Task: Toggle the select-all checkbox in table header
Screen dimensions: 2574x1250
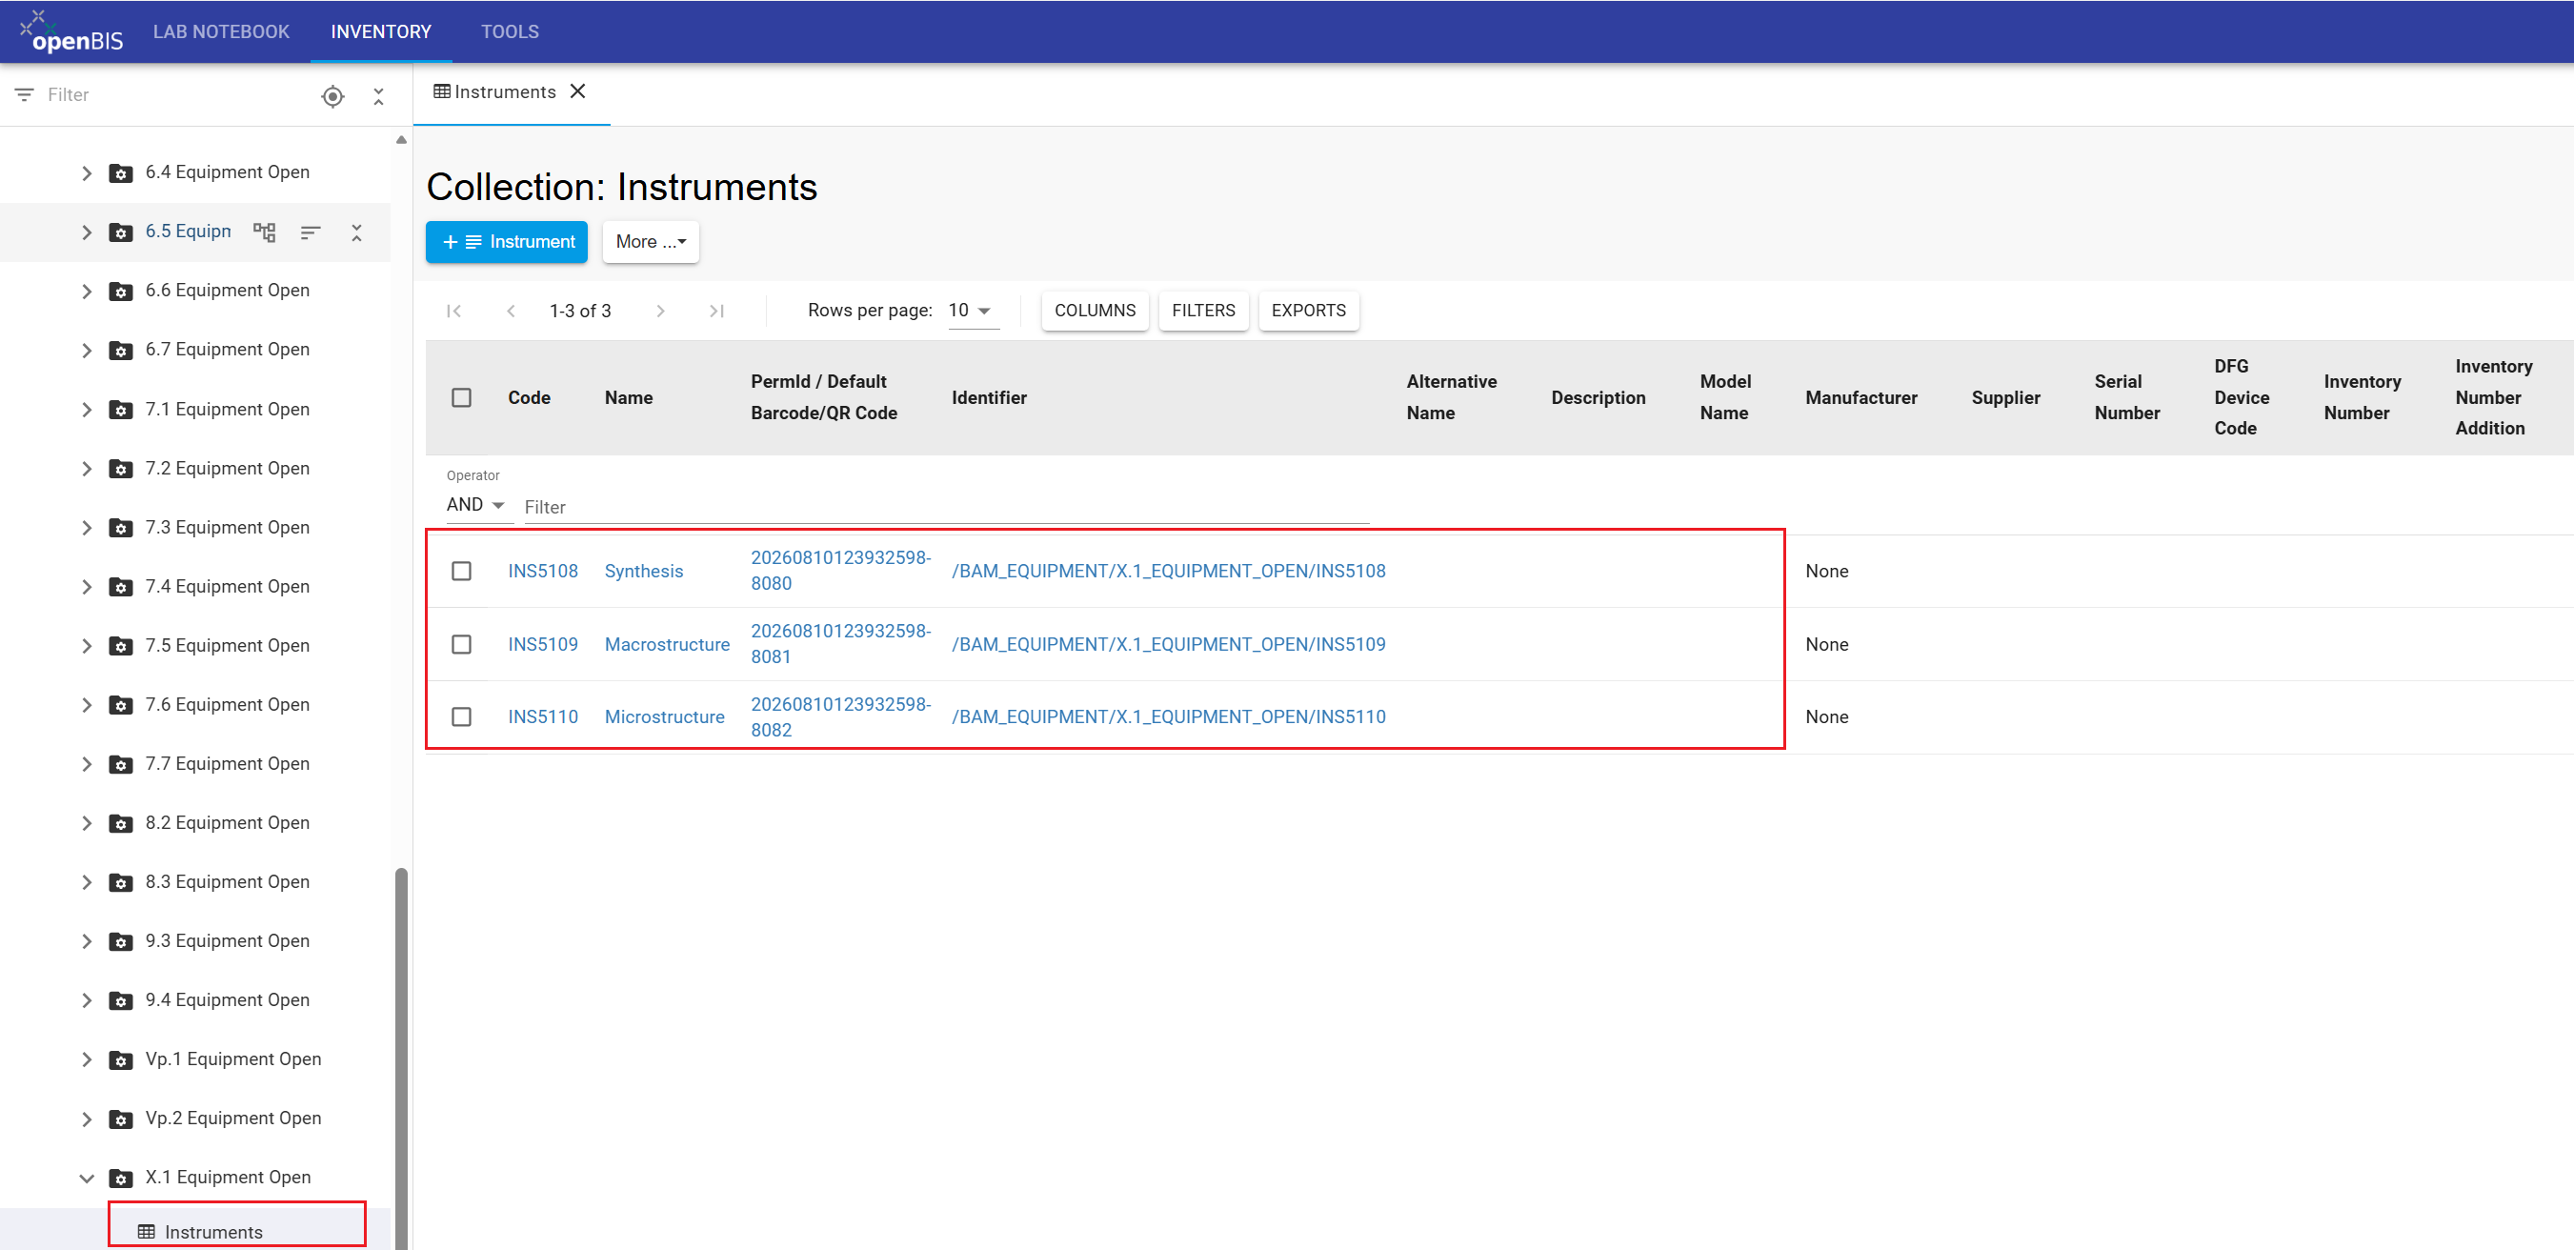Action: coord(462,397)
